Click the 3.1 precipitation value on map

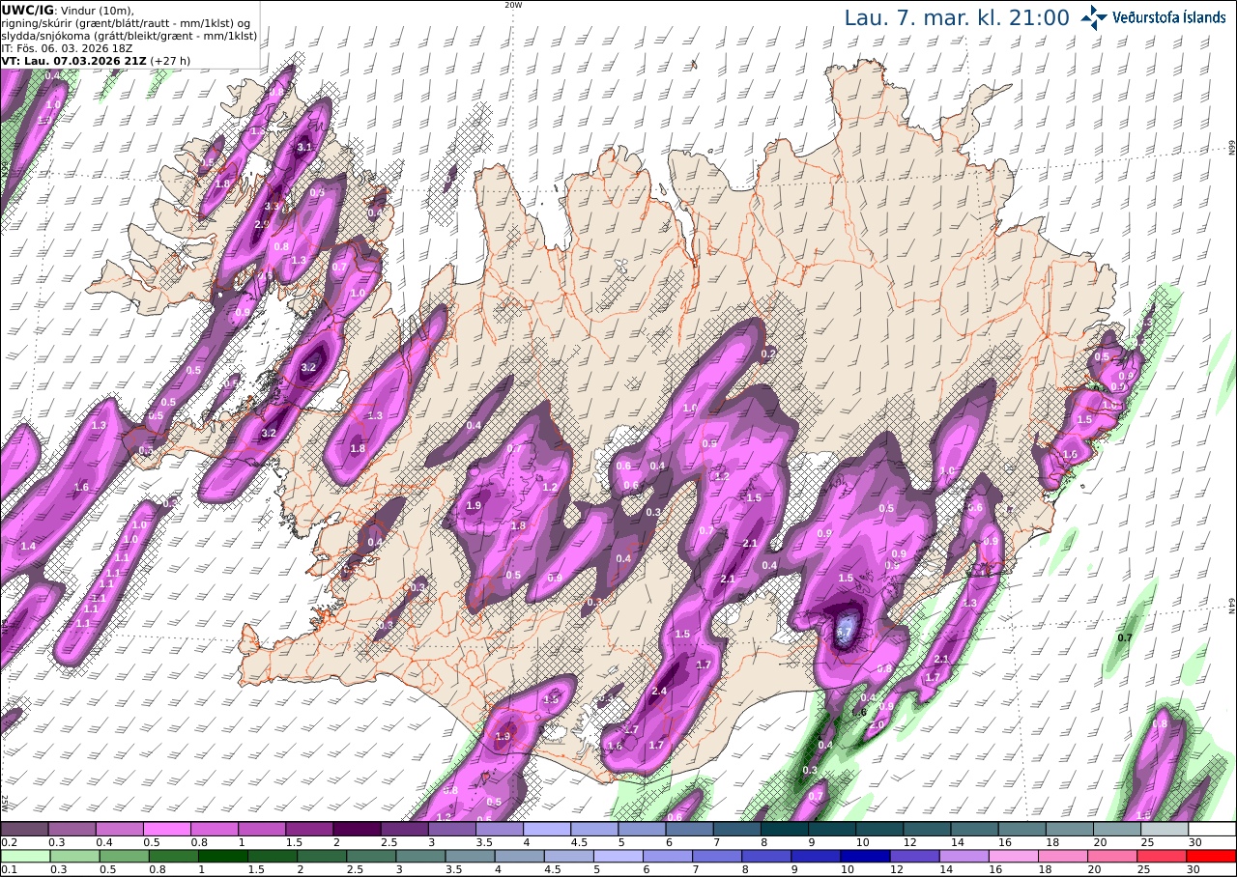click(x=303, y=147)
